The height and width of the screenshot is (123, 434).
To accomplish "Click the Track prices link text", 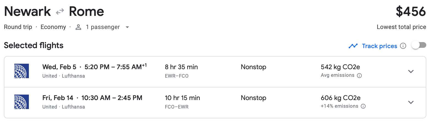I will click(379, 46).
